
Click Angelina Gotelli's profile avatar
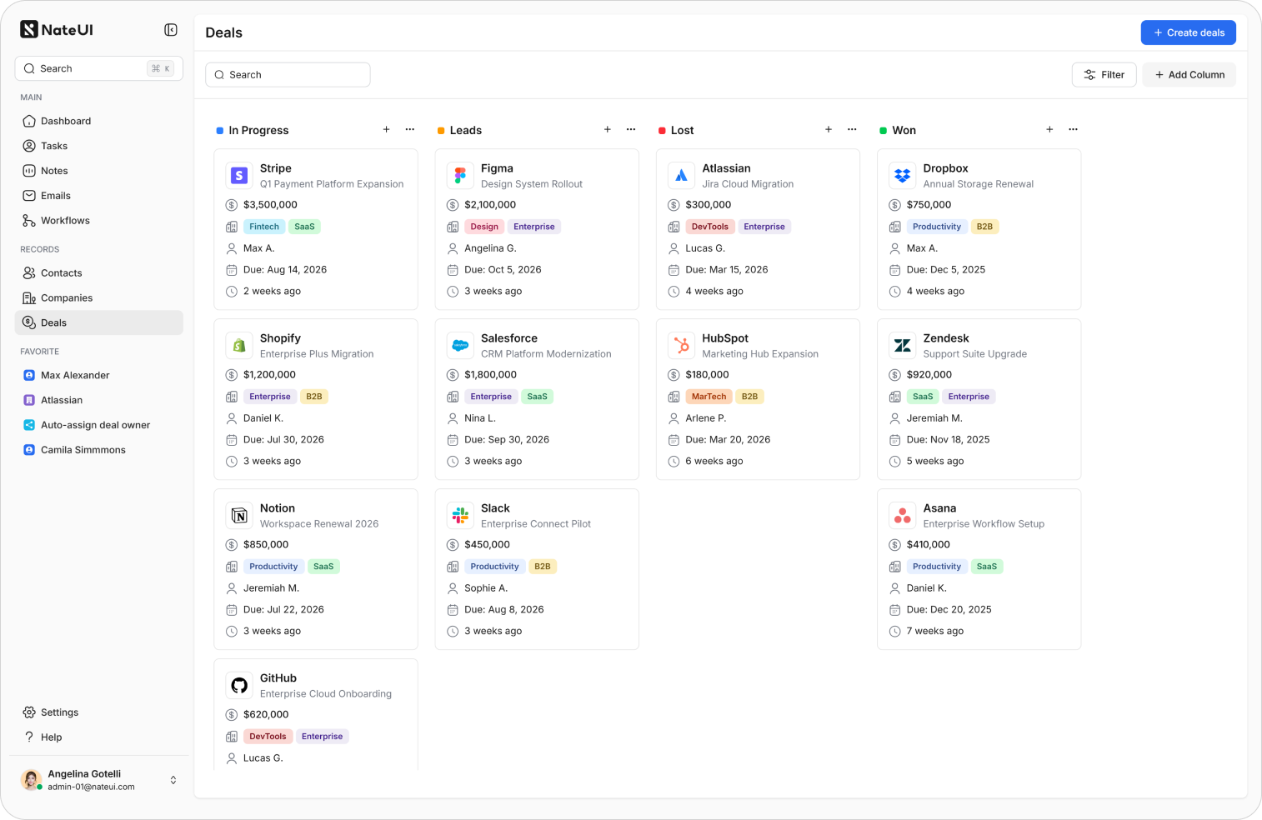(32, 780)
